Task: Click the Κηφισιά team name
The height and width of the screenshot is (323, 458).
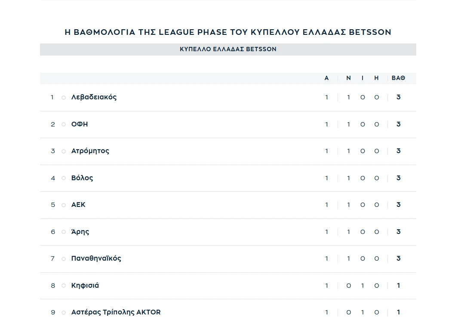Action: (85, 285)
